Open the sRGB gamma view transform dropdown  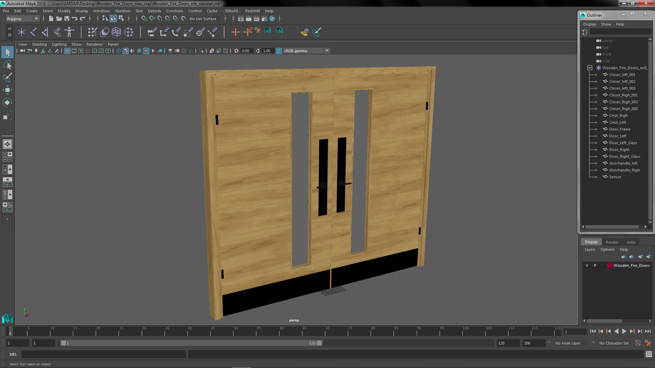(327, 51)
